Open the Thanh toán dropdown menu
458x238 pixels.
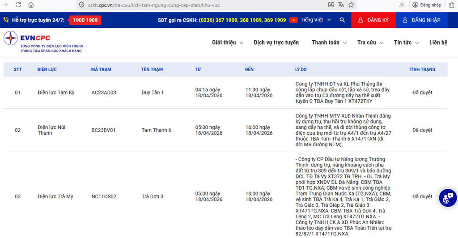(329, 42)
